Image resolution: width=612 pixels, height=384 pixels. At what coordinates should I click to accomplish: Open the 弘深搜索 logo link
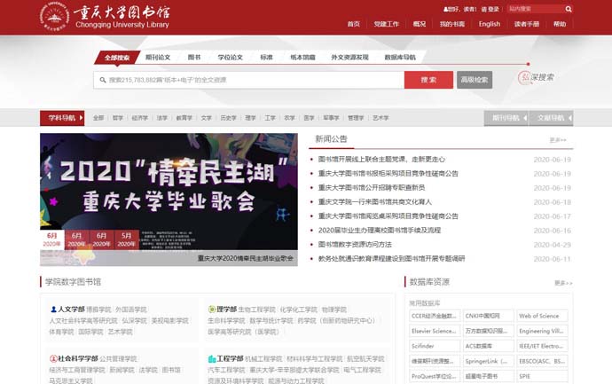pos(536,77)
